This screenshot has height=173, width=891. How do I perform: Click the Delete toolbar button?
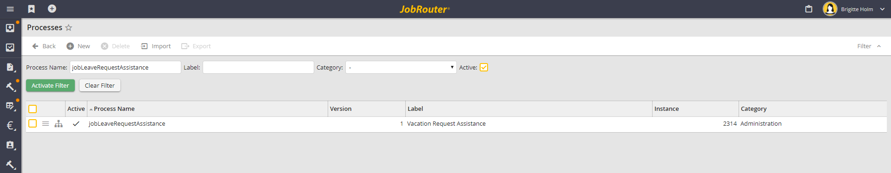[x=115, y=46]
